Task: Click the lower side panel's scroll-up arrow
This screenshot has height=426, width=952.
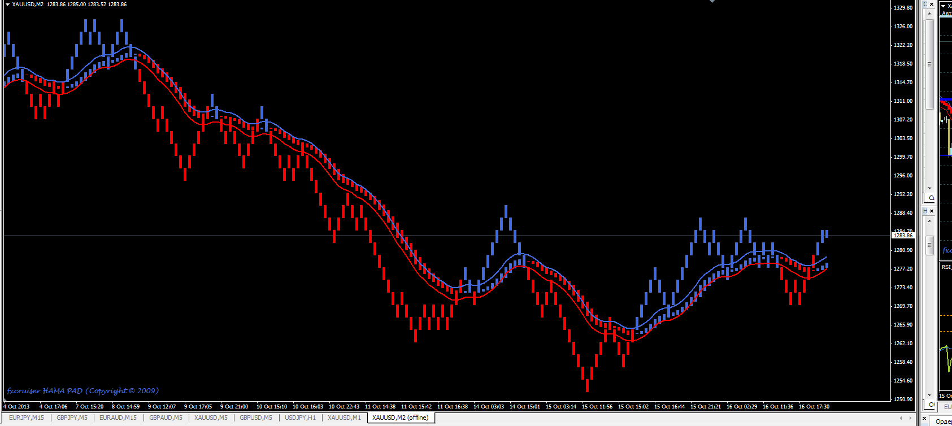Action: (x=929, y=221)
